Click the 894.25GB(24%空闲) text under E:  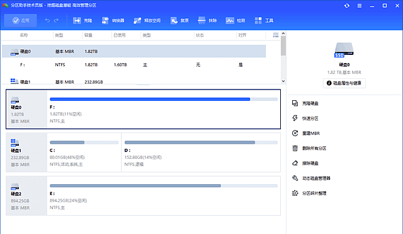coord(69,201)
